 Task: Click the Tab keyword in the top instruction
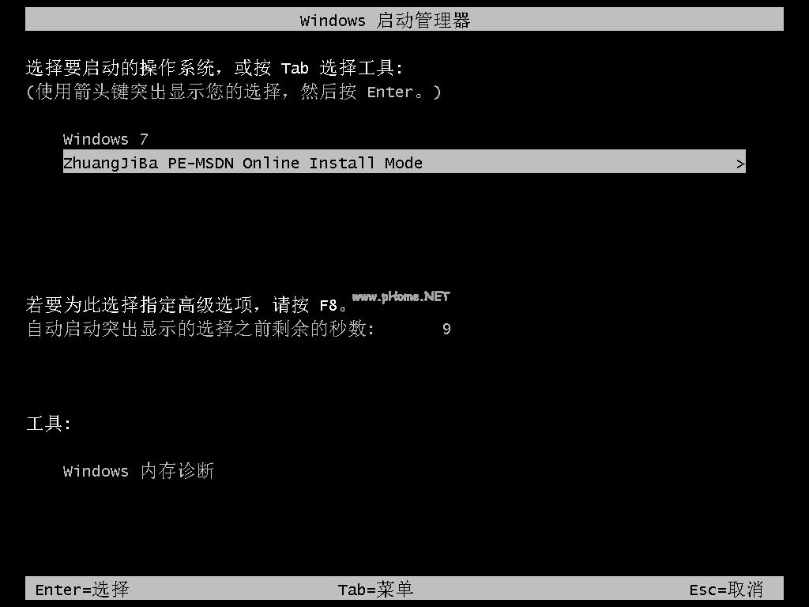(x=295, y=68)
